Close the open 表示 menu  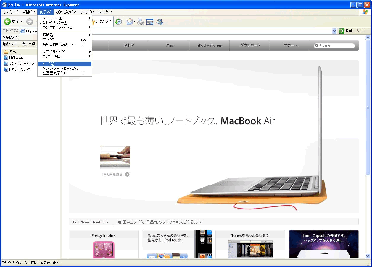tap(46, 12)
